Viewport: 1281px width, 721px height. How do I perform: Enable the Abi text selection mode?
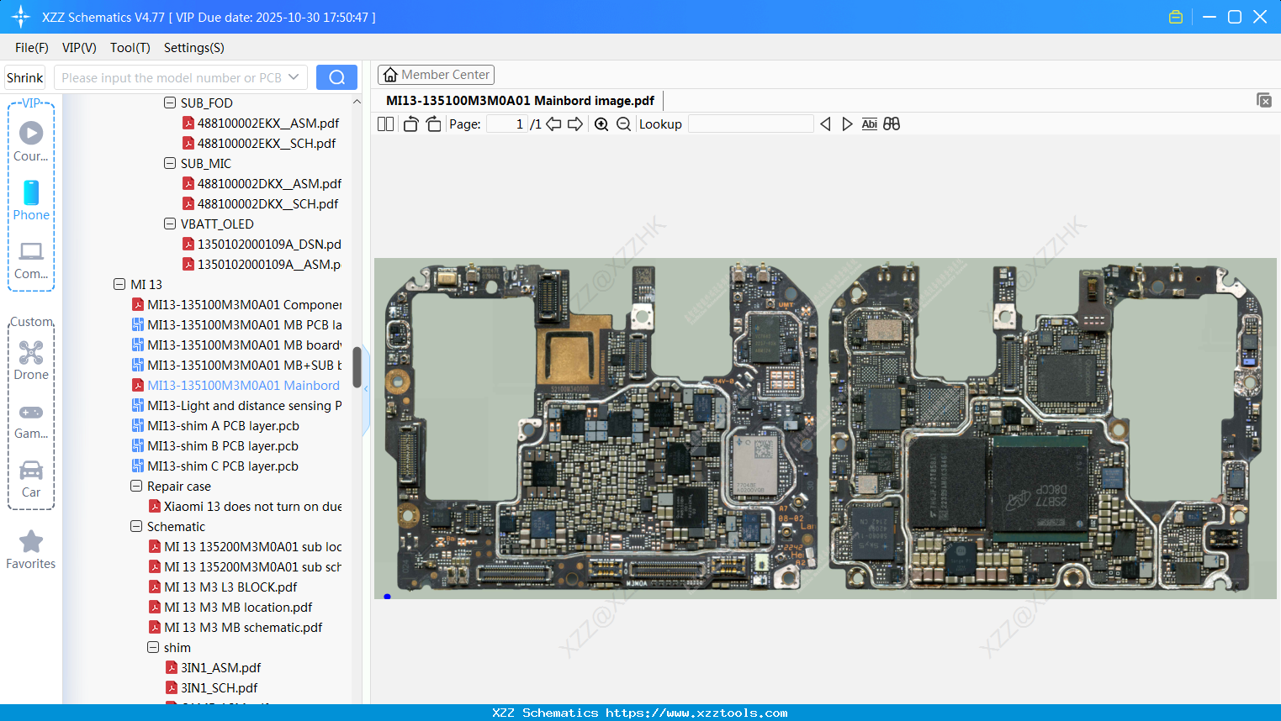pos(869,124)
